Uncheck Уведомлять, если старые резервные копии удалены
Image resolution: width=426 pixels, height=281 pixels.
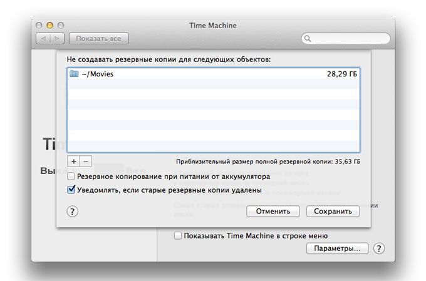coord(71,190)
